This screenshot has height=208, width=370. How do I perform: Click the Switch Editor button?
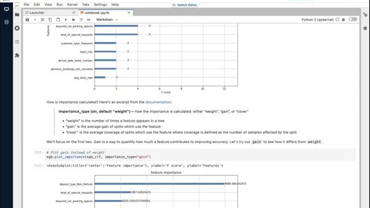click(x=184, y=5)
